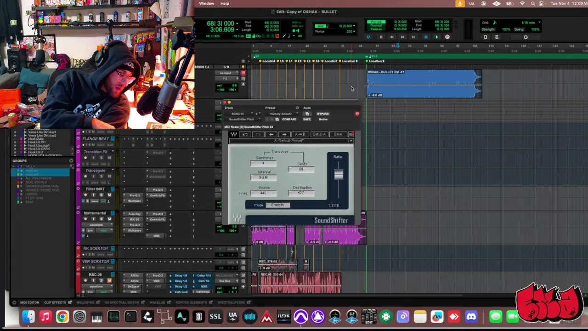Screen dimensions: 588x331
Task: Mute the Filter INST track
Action: coord(109,195)
